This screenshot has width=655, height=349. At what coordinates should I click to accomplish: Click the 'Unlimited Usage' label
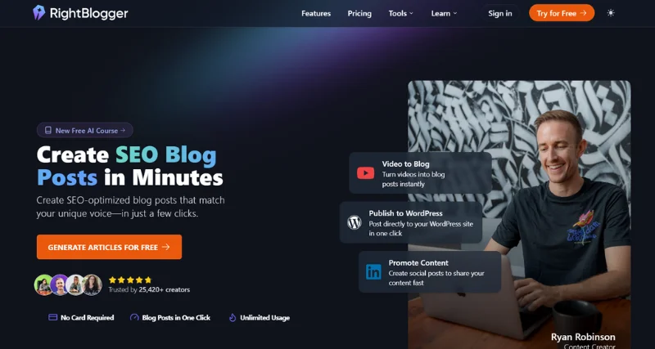tap(264, 318)
